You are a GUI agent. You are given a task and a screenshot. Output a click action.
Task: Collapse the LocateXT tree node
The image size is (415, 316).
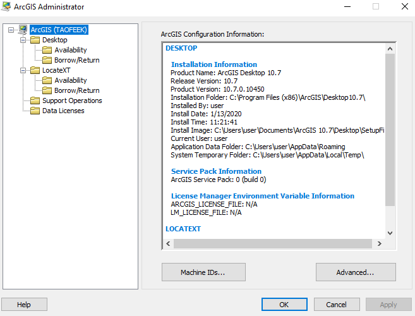(23, 70)
